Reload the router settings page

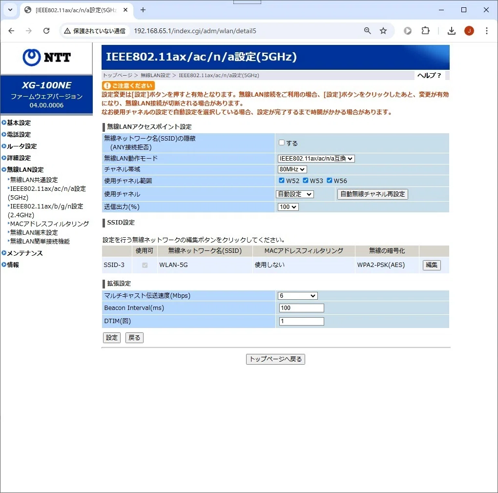click(x=46, y=31)
